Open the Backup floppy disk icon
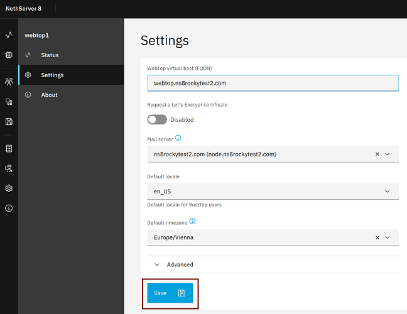 [x=9, y=121]
